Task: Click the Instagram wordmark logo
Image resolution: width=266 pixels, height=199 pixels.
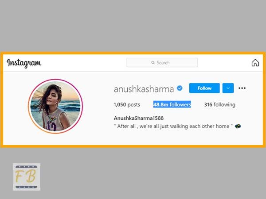Action: pyautogui.click(x=24, y=63)
